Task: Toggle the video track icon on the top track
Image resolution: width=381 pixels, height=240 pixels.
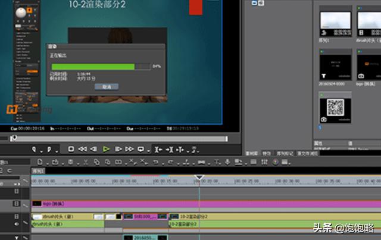Action: pos(16,191)
